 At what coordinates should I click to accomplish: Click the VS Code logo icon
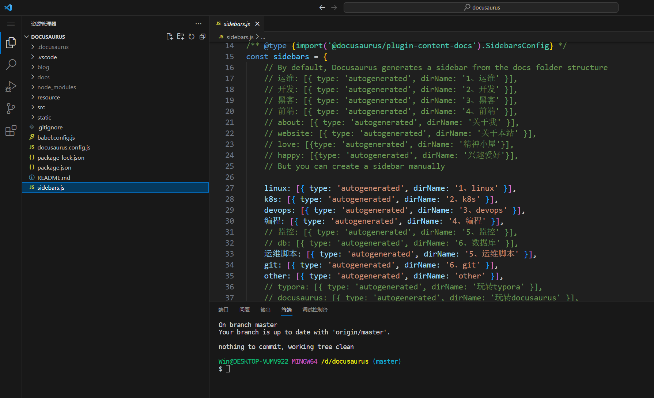pos(8,7)
